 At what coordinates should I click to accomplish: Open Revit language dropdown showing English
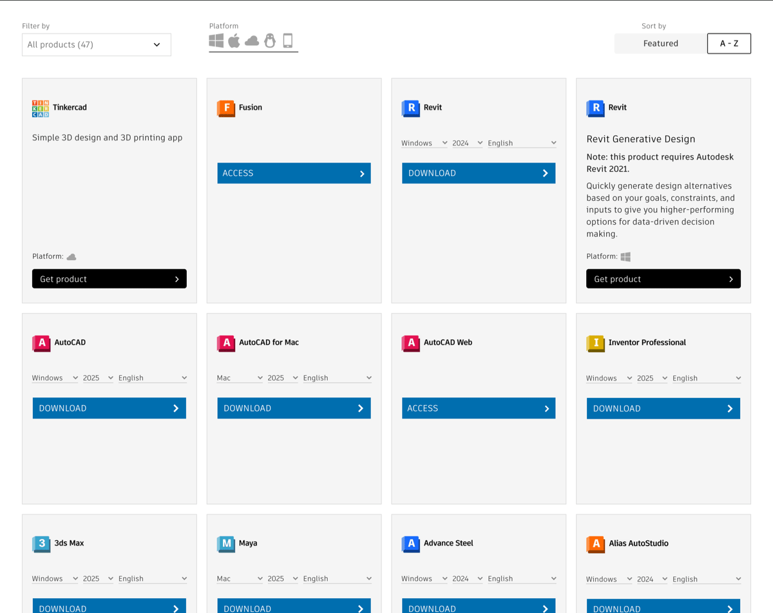522,143
